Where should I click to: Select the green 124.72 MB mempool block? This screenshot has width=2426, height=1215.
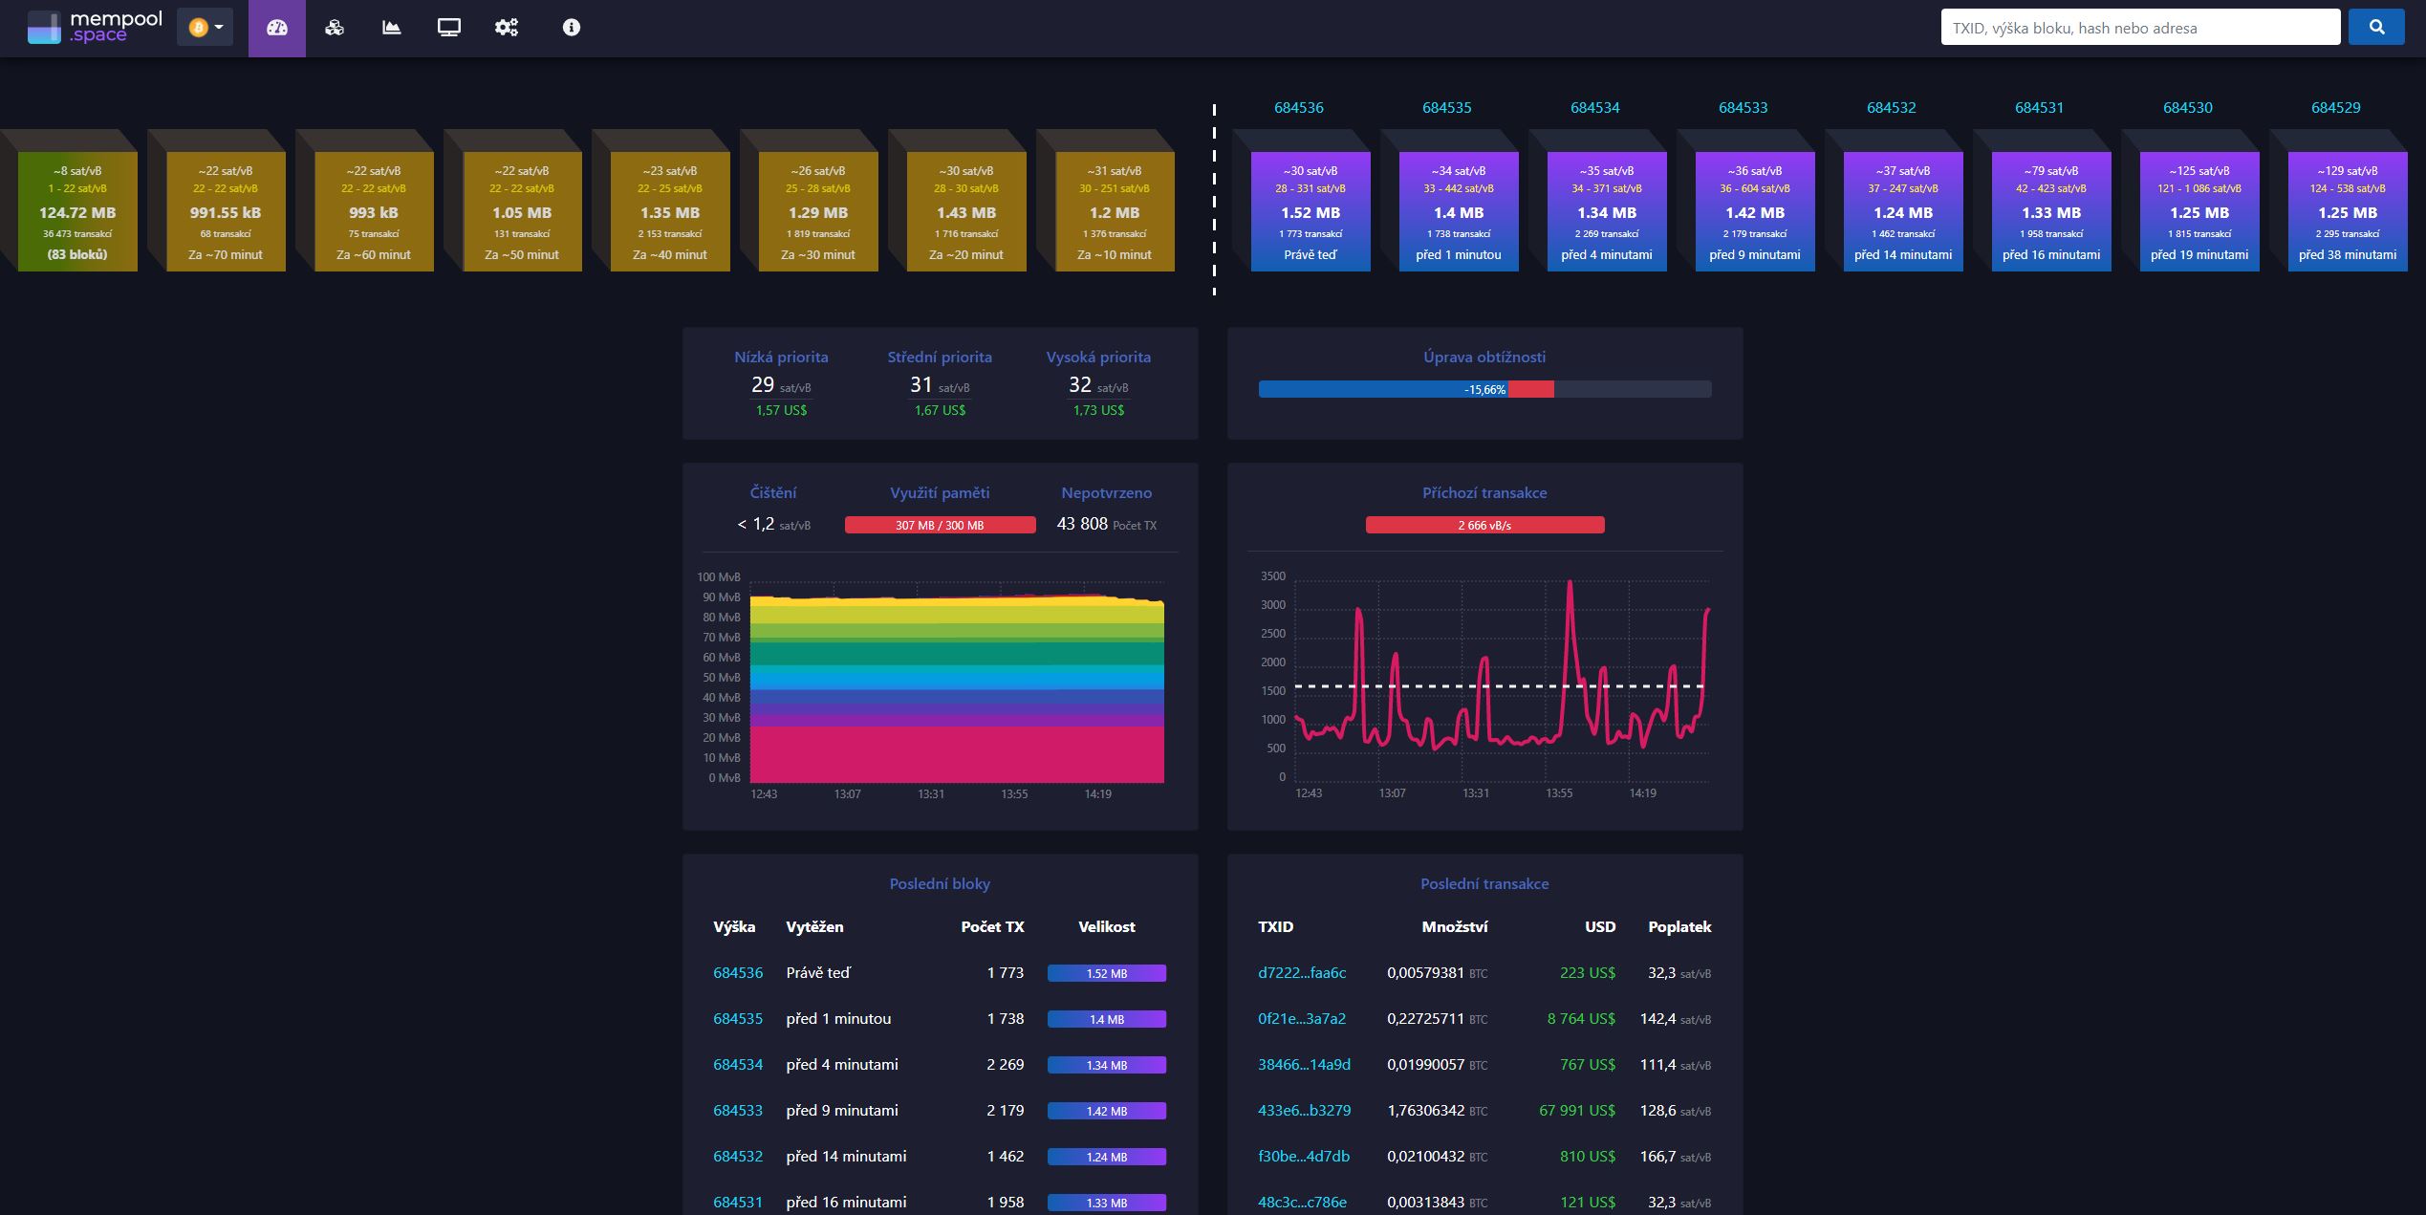click(x=77, y=211)
